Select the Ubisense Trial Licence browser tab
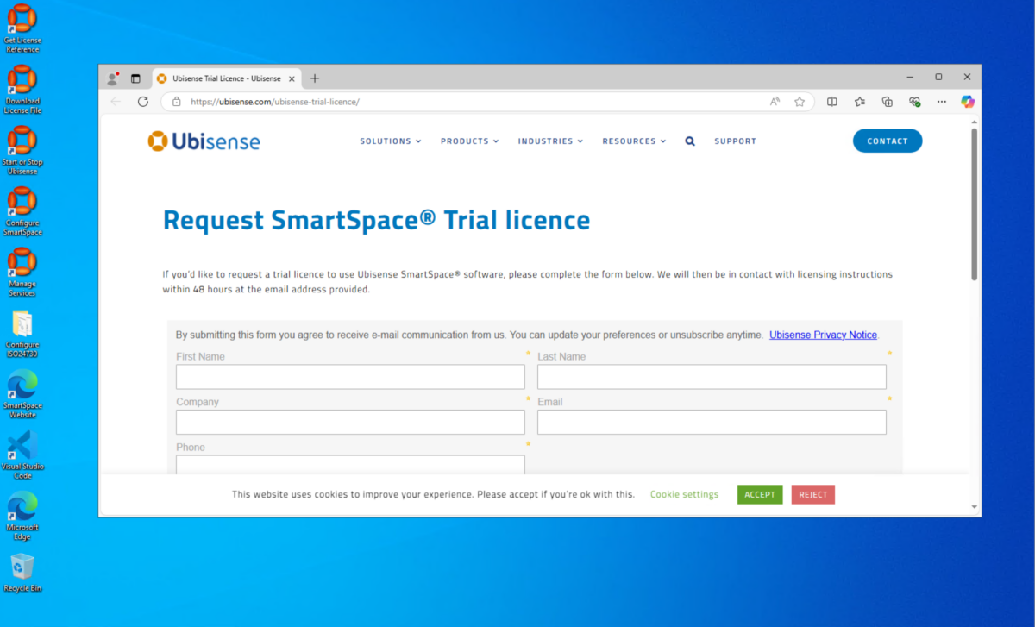 click(x=226, y=78)
